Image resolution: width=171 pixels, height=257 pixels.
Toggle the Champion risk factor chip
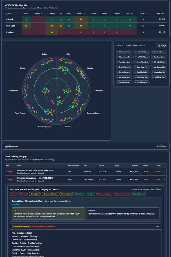tap(34, 194)
